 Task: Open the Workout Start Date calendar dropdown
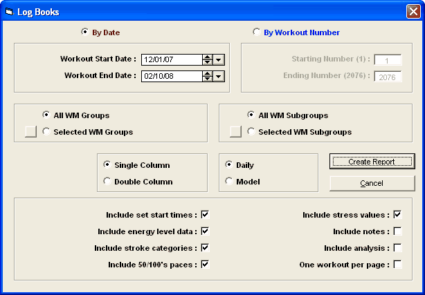tap(218, 59)
